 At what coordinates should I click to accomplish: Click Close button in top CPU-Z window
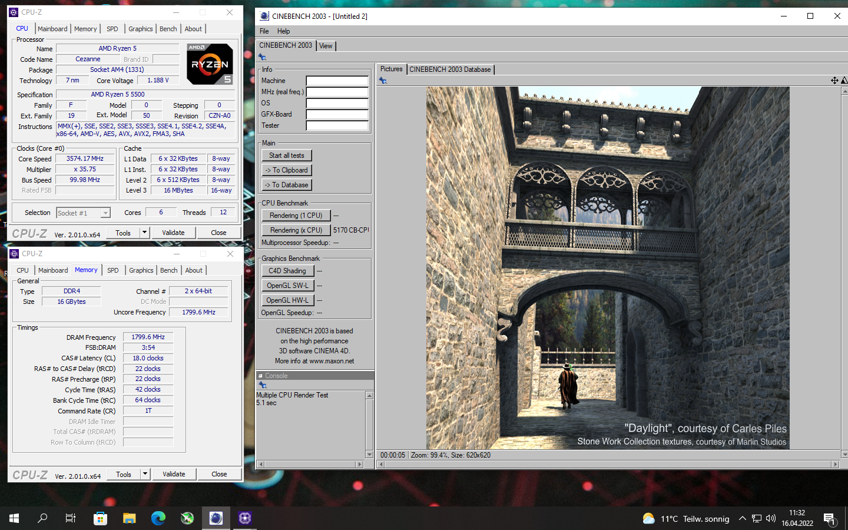(218, 233)
